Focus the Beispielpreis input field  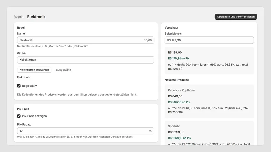209,40
